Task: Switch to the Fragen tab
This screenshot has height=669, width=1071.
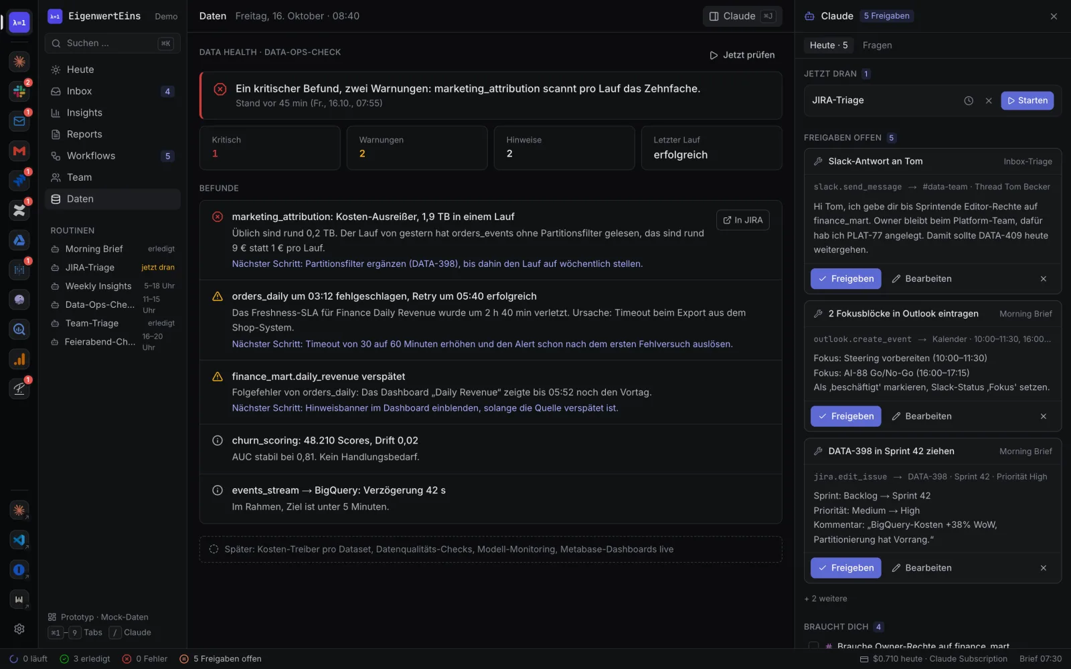Action: pos(877,45)
